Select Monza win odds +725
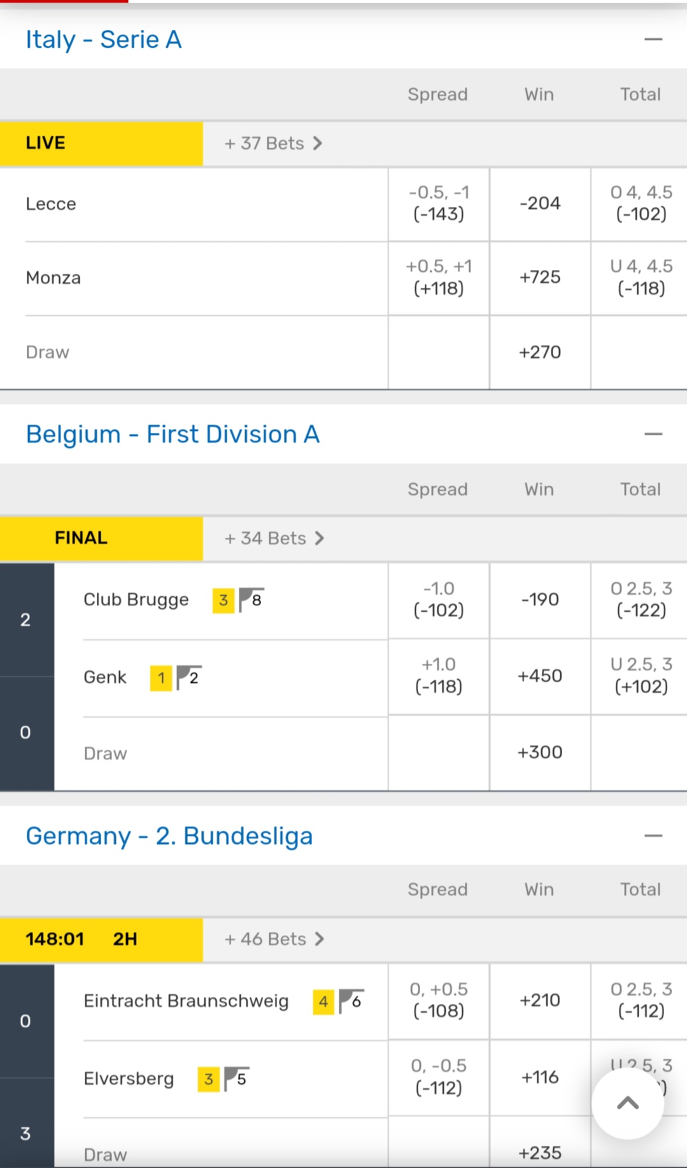Image resolution: width=687 pixels, height=1168 pixels. 540,278
